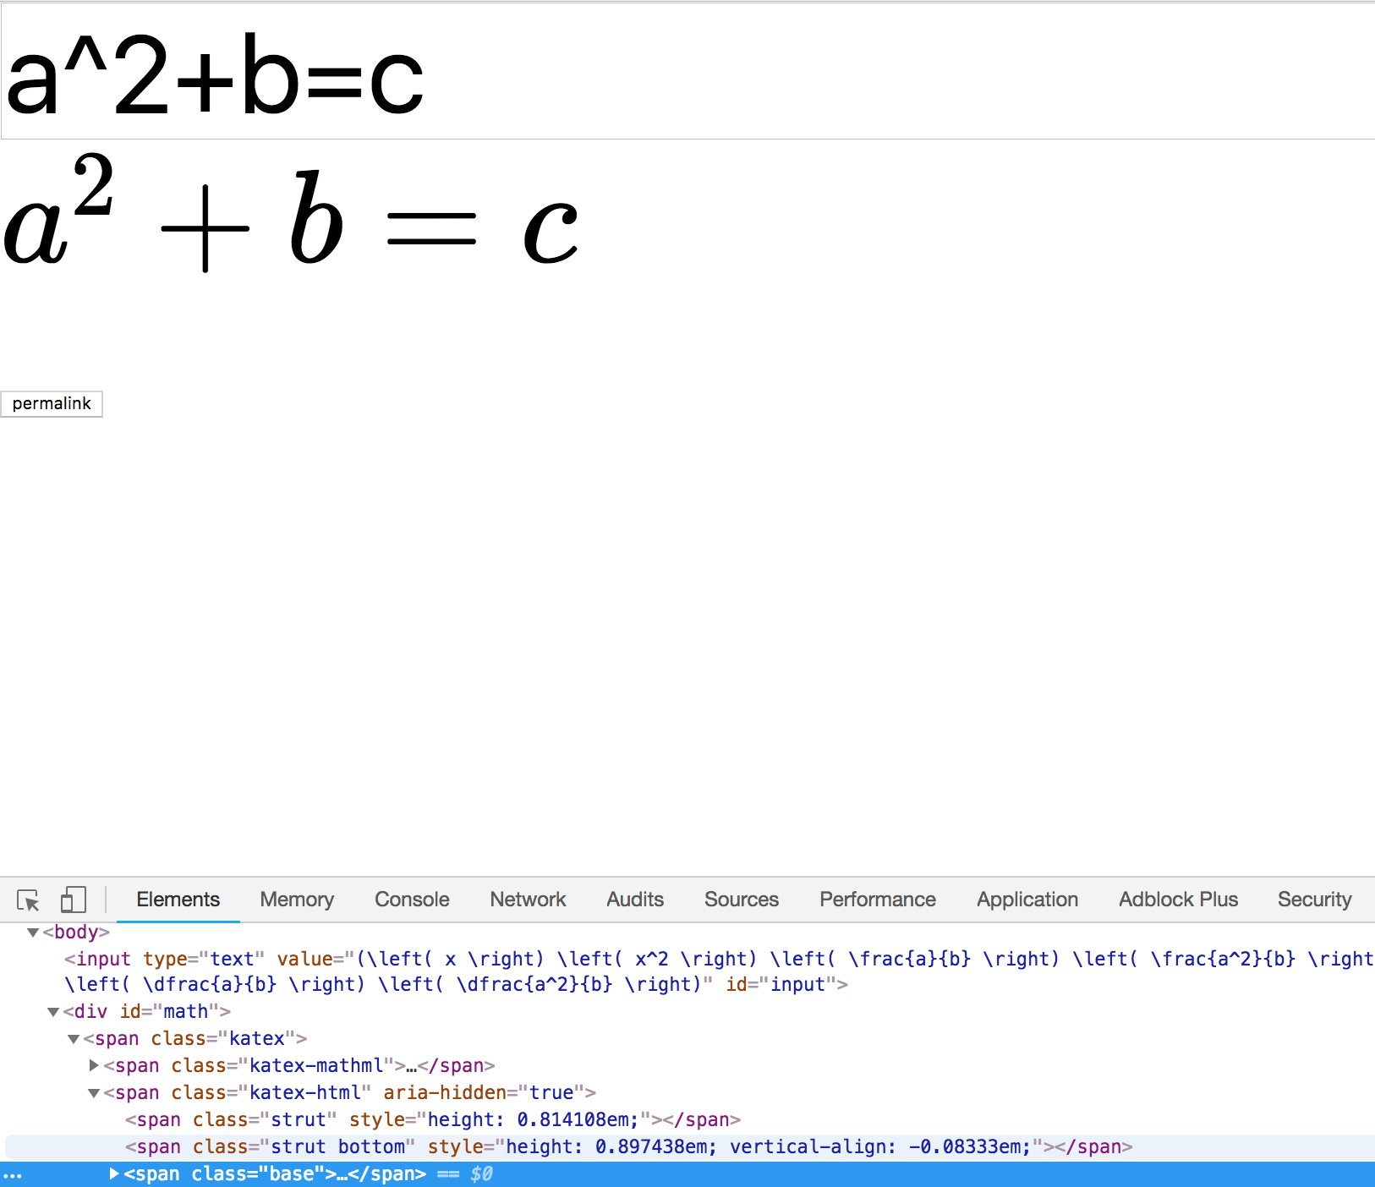
Task: Collapse the katex span node
Action: coord(74,1038)
